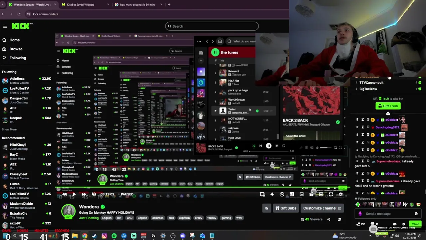Click the crop icon in player controls
Image resolution: width=426 pixels, height=240 pixels.
[262, 194]
